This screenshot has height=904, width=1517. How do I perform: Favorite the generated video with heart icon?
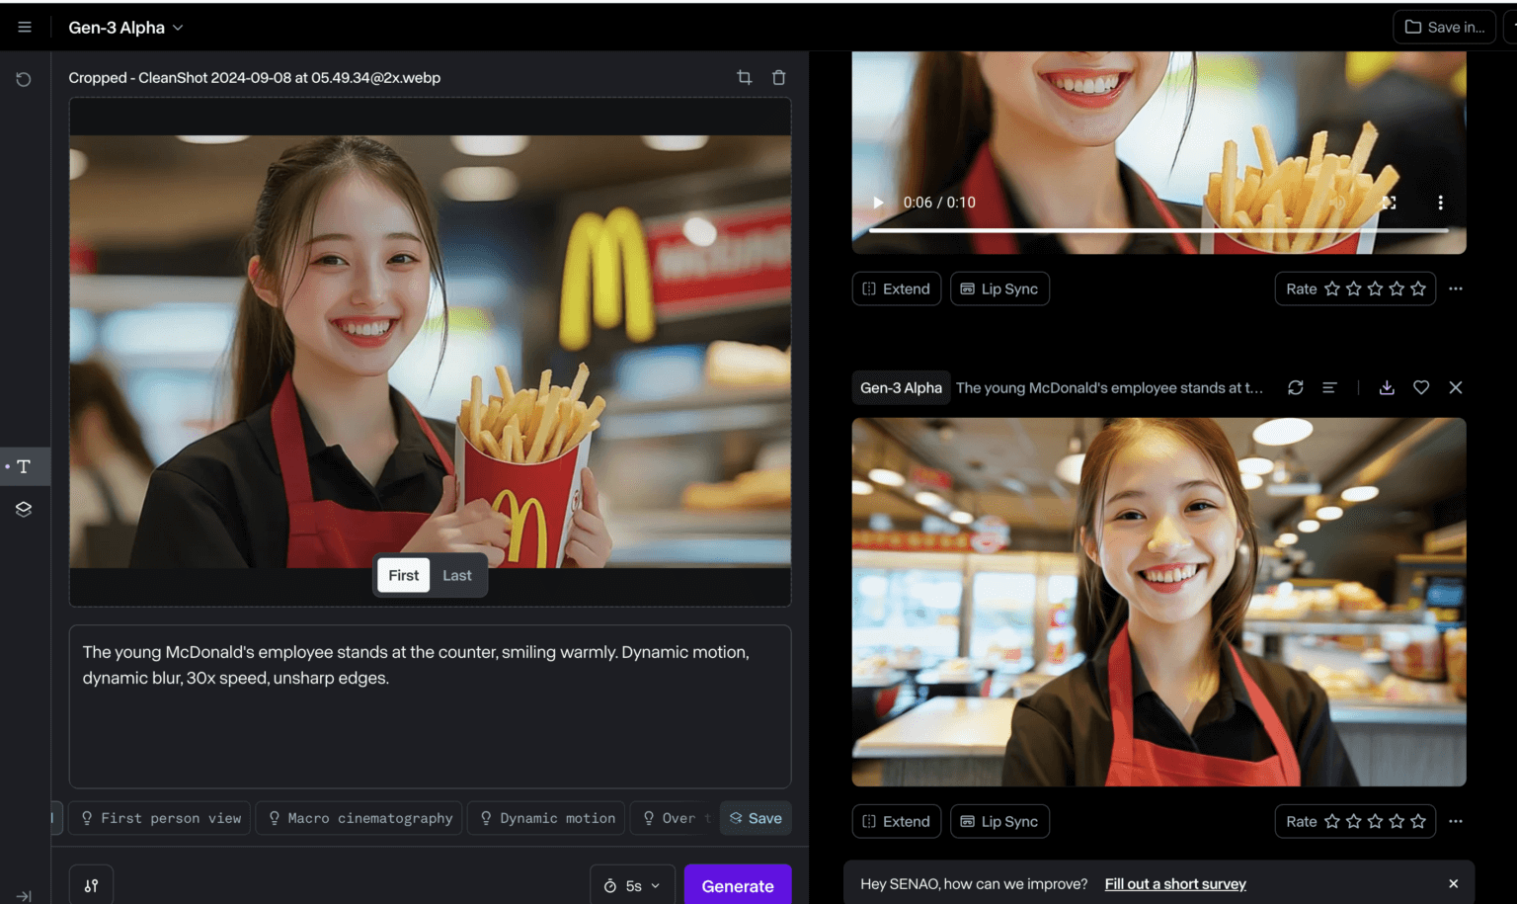1421,387
